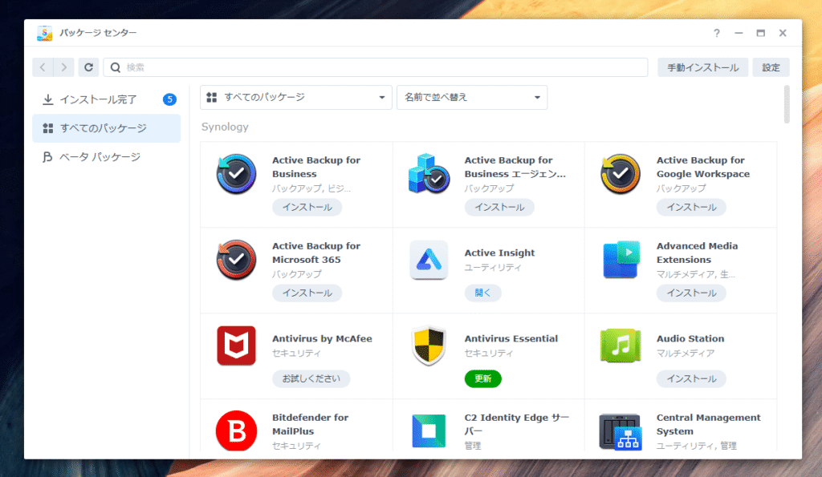Open the Active Backup for Microsoft 365 title
Screen dimensions: 822x477
[316, 253]
